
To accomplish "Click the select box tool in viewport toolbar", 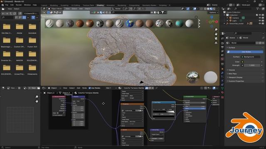I will 48,12.
